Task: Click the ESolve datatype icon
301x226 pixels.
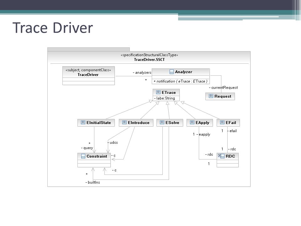Action: [x=162, y=123]
